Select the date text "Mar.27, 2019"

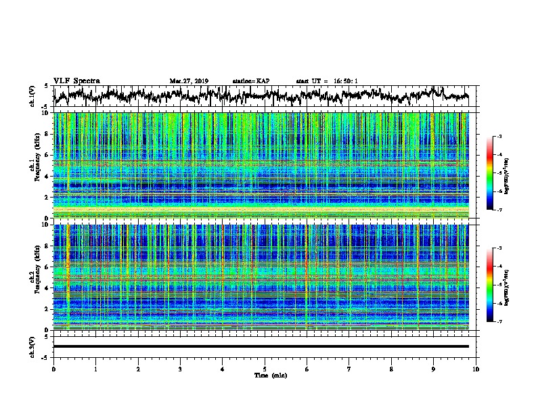coord(189,81)
